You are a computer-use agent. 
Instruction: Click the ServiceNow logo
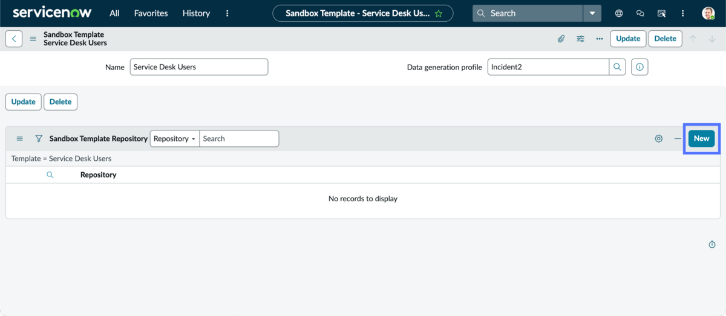pos(51,13)
